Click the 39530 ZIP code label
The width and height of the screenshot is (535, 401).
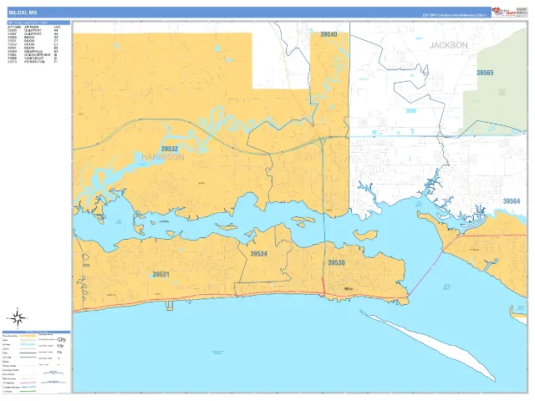point(336,262)
